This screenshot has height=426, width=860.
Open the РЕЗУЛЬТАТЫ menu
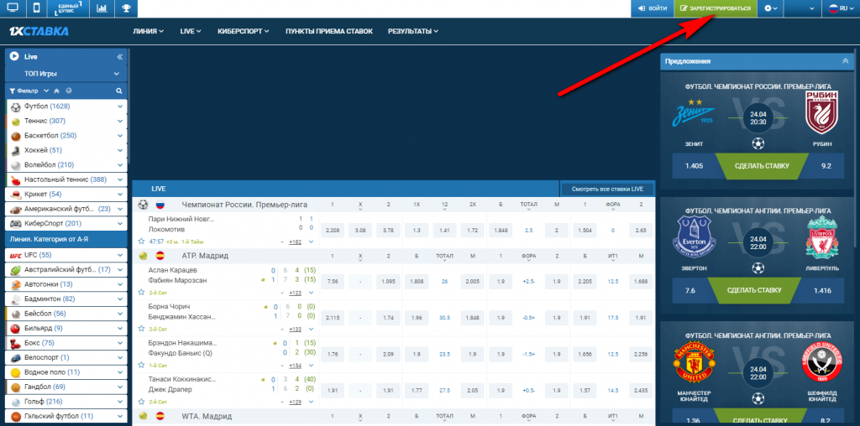coord(413,31)
